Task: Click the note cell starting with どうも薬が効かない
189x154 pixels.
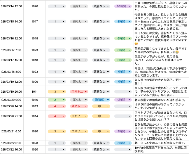Action: coord(161,131)
